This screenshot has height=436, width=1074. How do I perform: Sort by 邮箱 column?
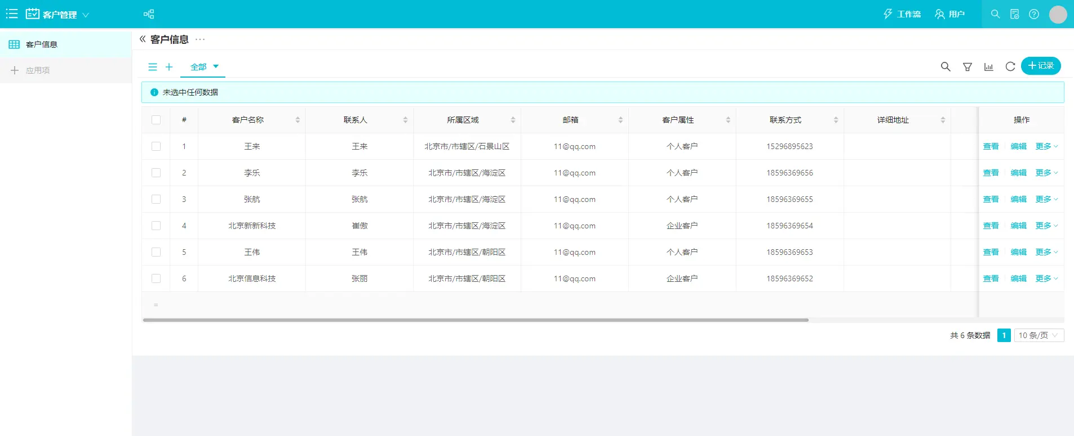[620, 120]
